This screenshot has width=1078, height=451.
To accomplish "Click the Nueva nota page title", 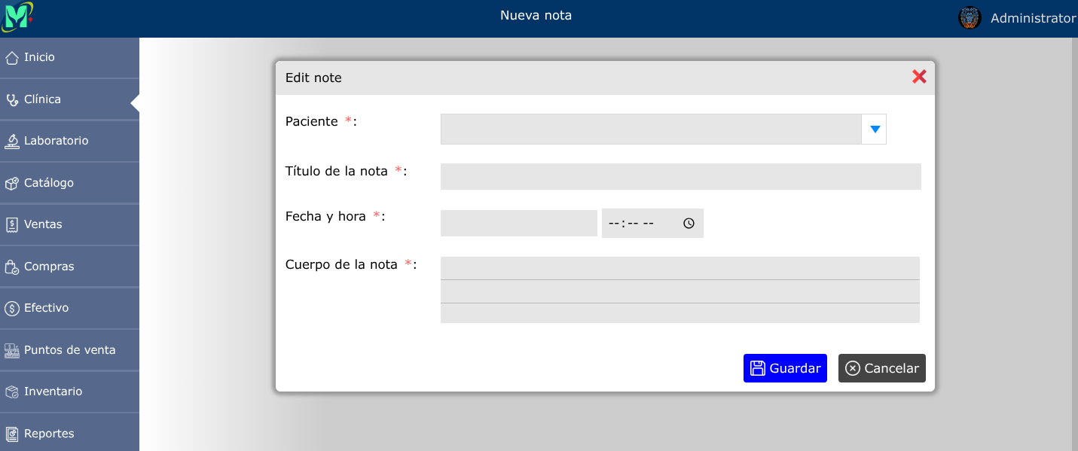I will (536, 15).
